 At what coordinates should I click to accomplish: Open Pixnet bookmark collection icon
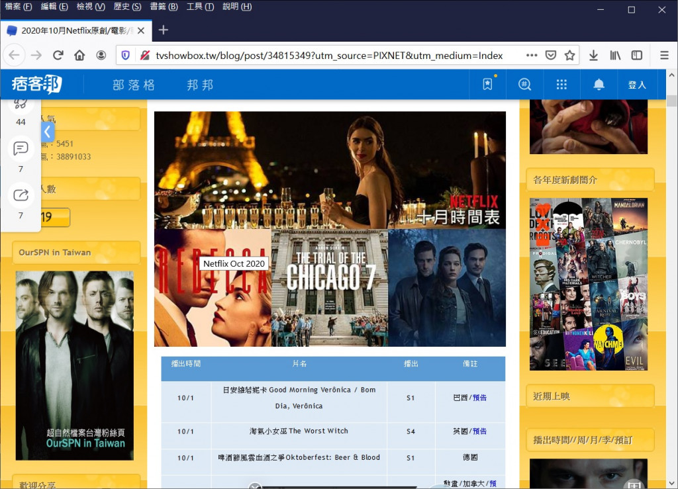(488, 84)
